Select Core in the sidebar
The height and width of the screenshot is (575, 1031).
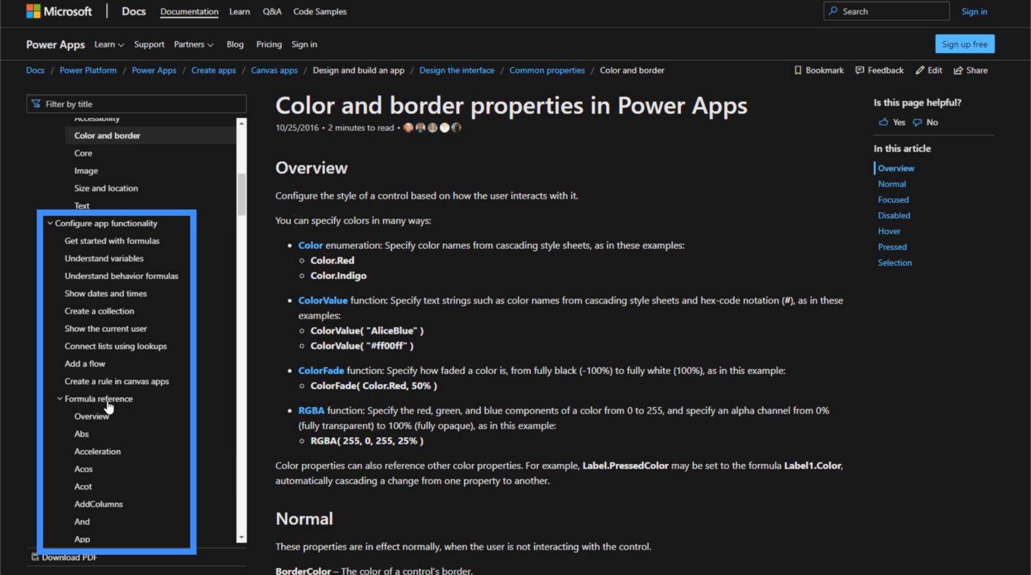[83, 153]
